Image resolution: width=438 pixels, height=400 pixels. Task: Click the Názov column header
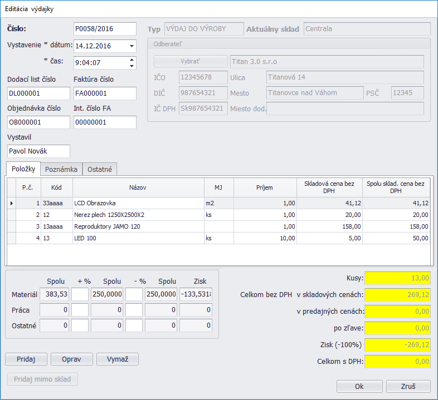click(138, 187)
